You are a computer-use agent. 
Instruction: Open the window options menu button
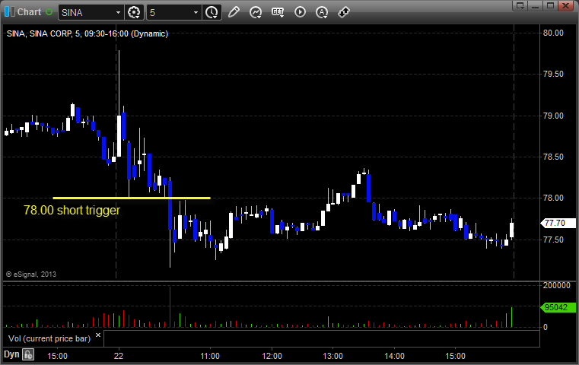point(520,5)
